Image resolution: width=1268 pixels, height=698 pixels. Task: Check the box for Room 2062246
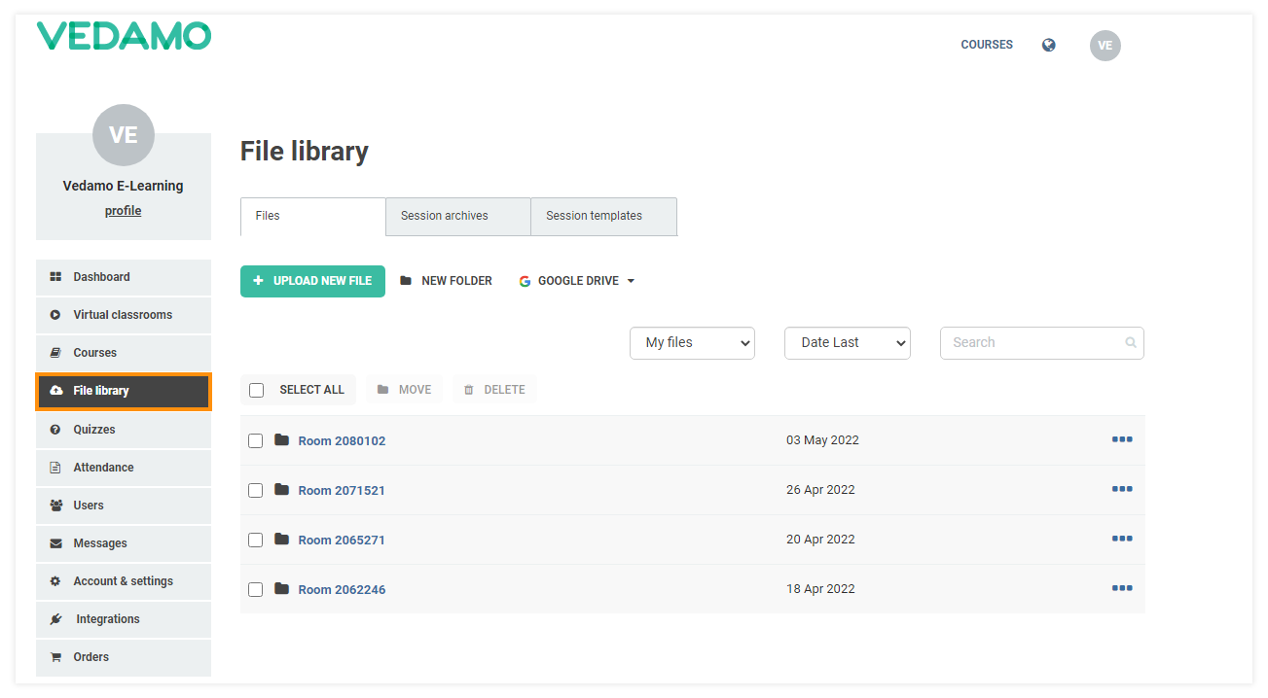point(255,589)
